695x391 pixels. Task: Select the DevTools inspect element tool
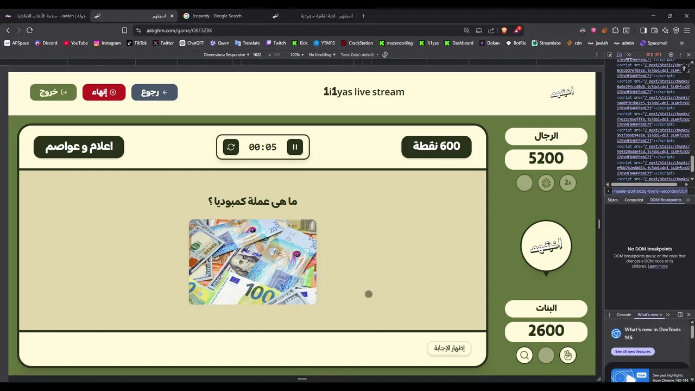(610, 55)
